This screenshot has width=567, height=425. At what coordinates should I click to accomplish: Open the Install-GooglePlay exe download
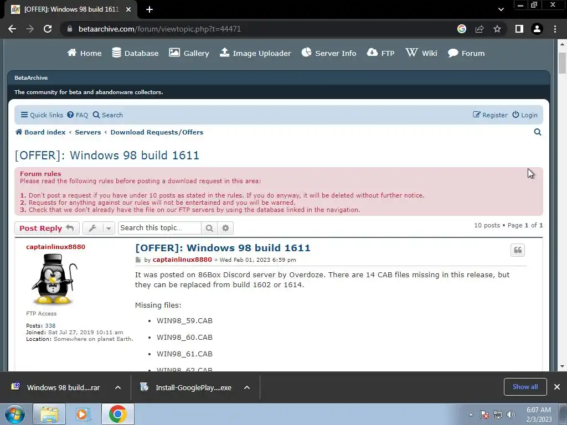186,387
